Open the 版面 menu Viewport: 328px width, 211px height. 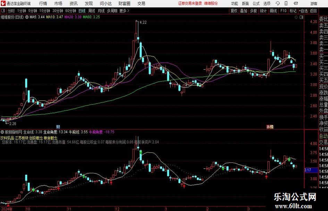[x=245, y=3]
